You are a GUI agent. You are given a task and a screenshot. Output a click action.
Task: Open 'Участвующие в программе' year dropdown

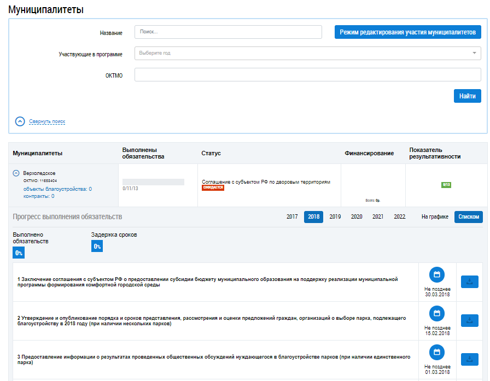[x=307, y=54]
